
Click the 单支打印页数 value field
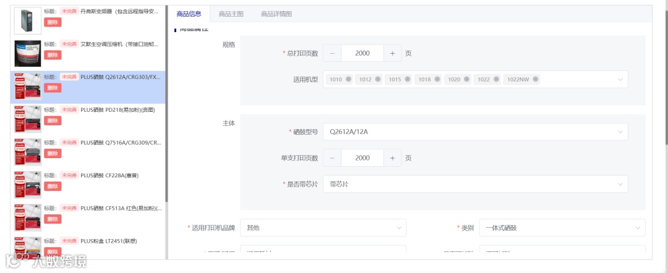pyautogui.click(x=362, y=157)
